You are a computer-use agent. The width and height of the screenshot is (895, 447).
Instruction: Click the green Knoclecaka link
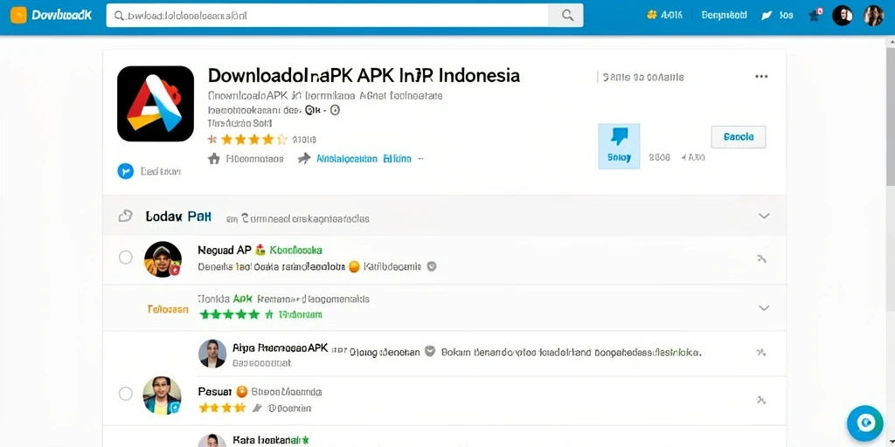295,250
